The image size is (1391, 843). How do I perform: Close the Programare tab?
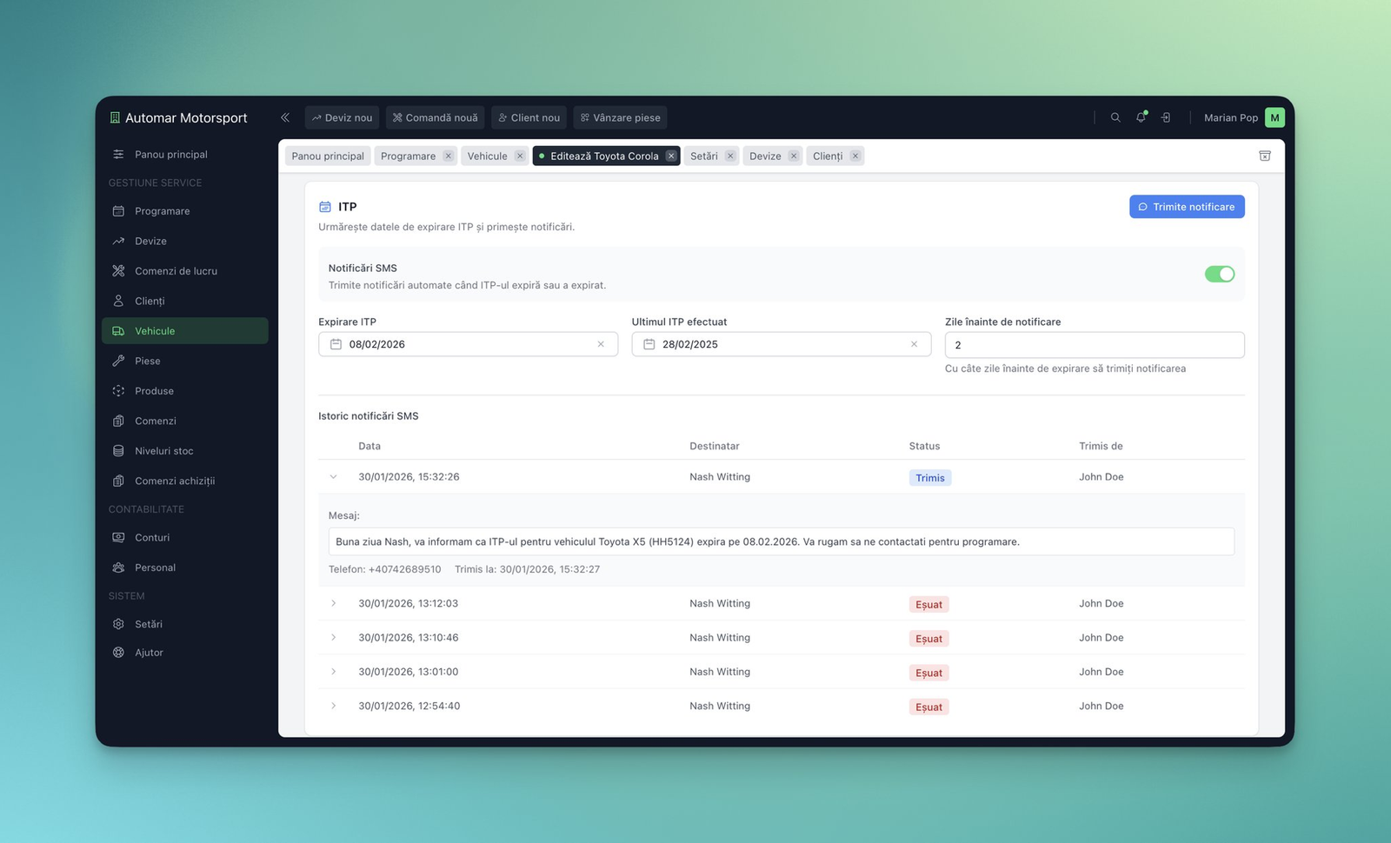[x=448, y=156]
